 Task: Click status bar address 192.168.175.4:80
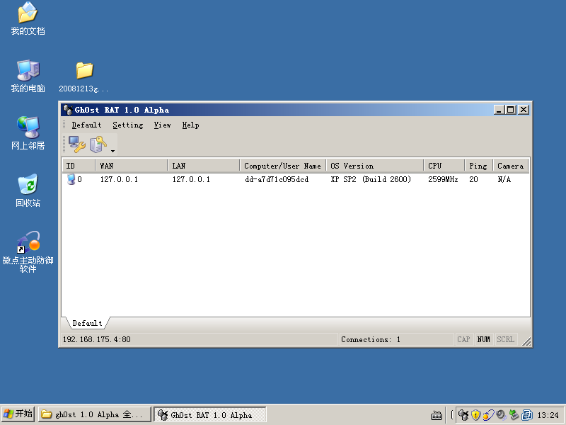[x=97, y=339]
